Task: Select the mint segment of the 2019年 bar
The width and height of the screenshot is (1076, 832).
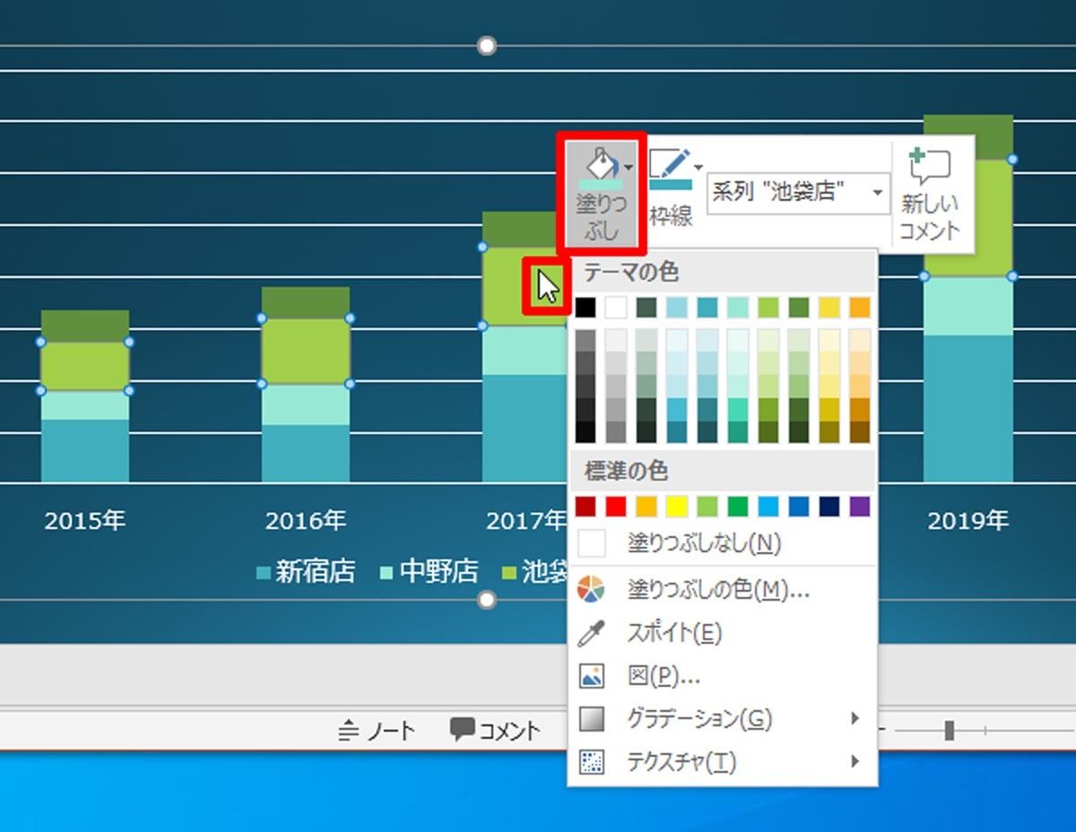Action: coord(968,306)
